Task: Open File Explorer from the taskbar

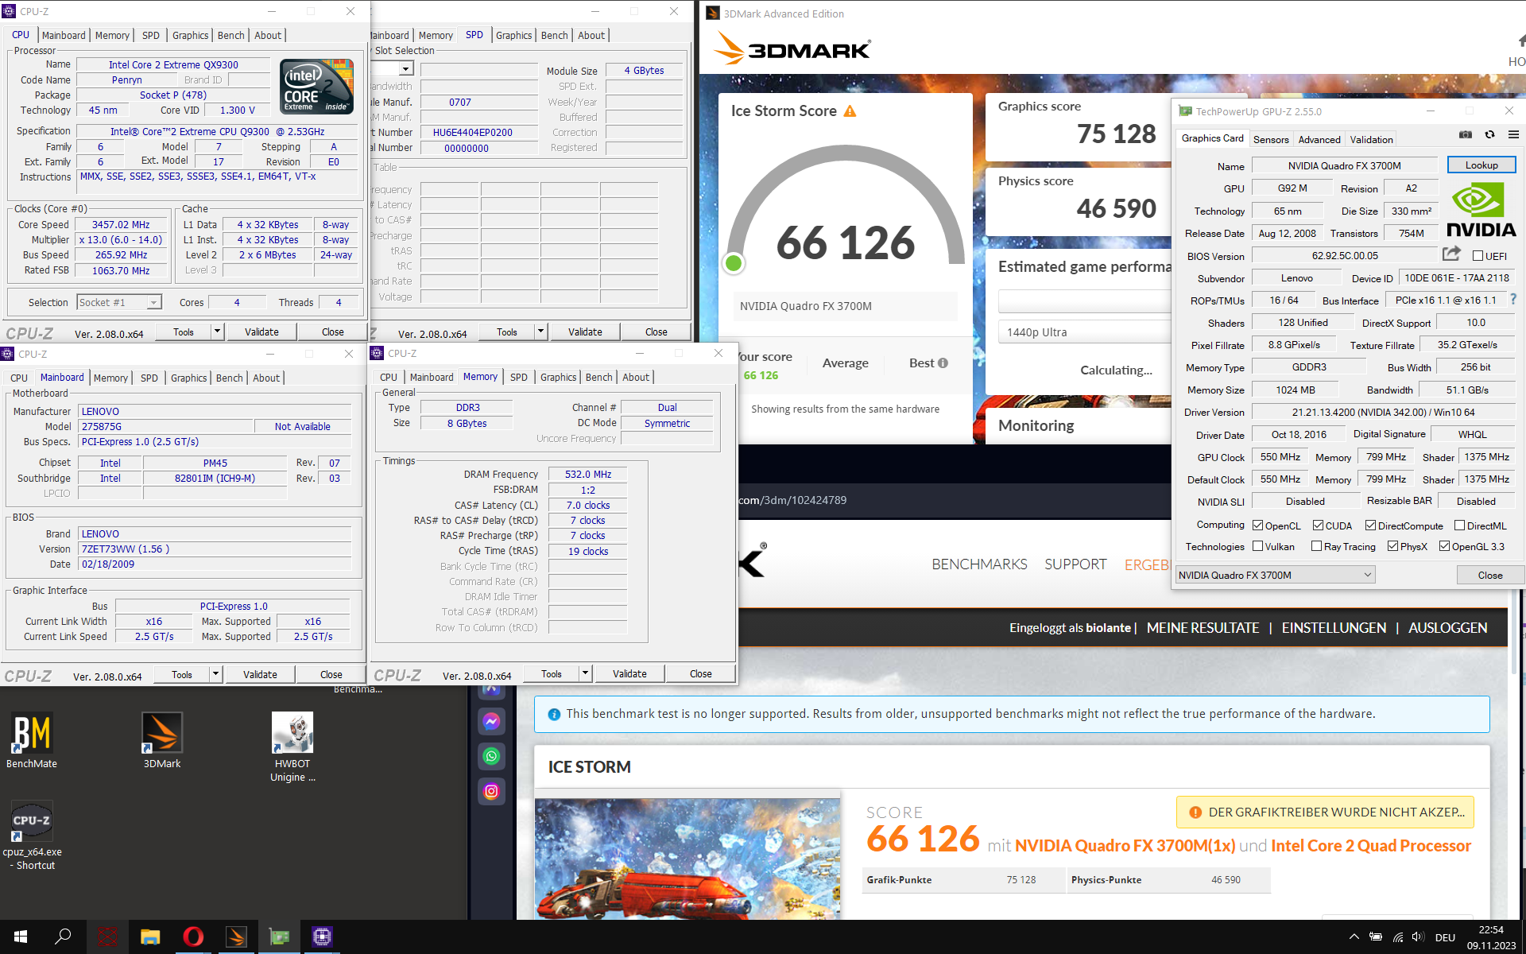Action: (150, 937)
